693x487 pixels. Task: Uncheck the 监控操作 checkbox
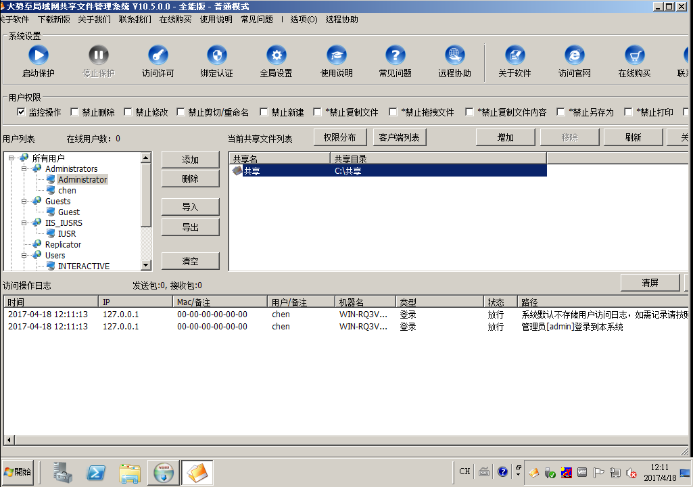(x=21, y=112)
